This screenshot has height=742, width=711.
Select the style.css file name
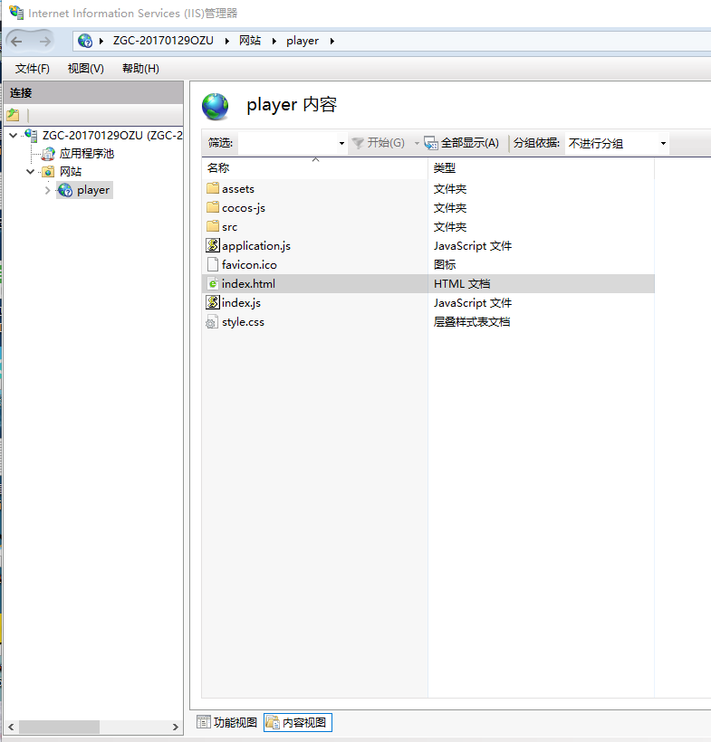[243, 322]
